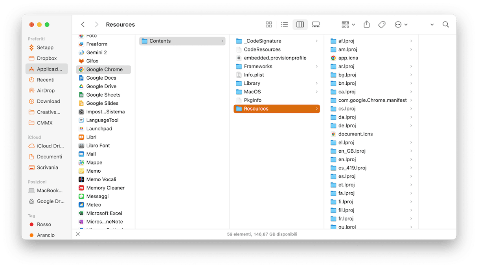Open Google Drive location in sidebar
The width and height of the screenshot is (478, 268).
(x=46, y=201)
